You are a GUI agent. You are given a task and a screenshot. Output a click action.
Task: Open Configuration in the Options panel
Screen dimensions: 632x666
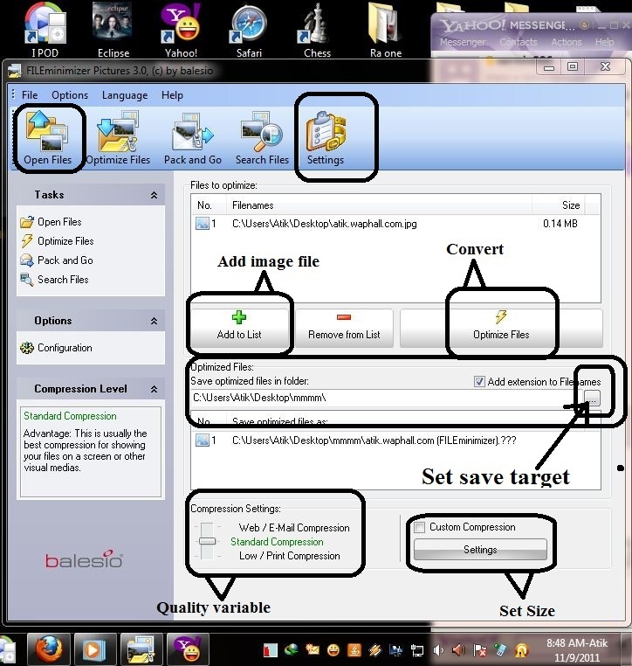tap(64, 348)
